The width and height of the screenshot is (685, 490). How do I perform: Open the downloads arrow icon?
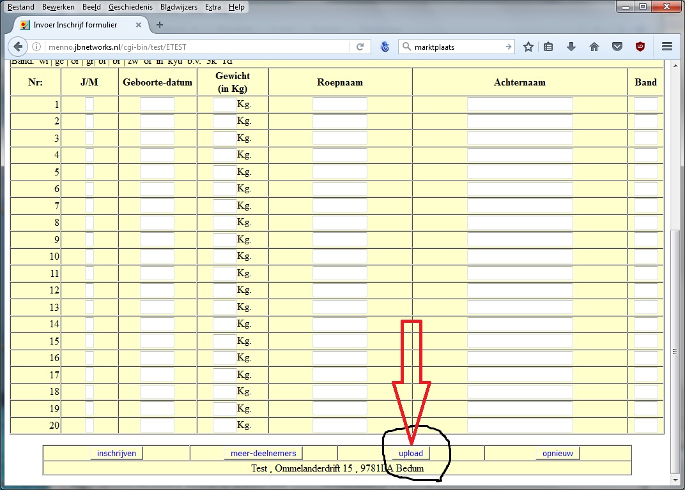(x=571, y=47)
